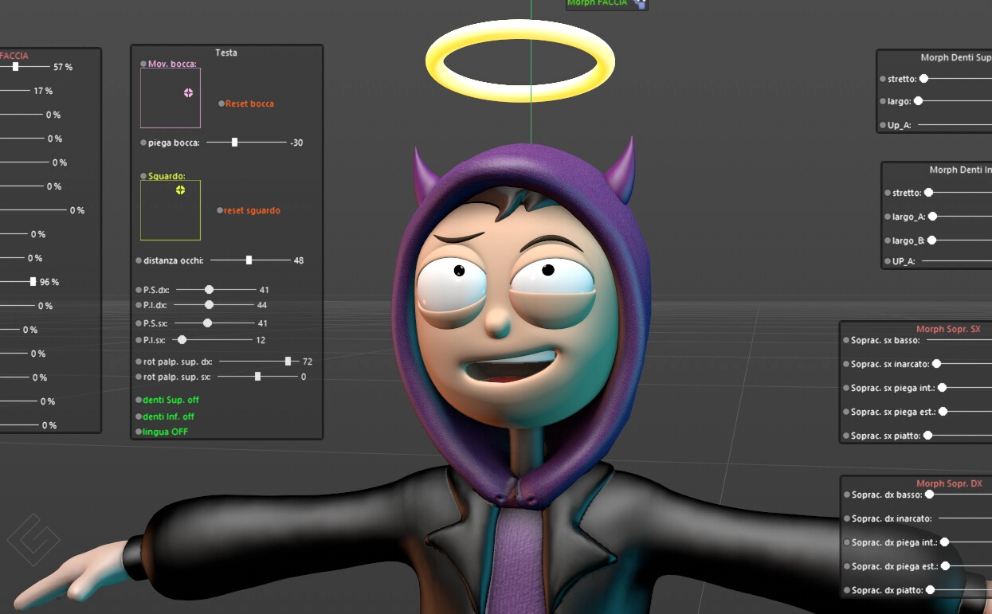Click the Morph Denti Sup largo slider knob
Viewport: 992px width, 614px height.
tap(918, 101)
